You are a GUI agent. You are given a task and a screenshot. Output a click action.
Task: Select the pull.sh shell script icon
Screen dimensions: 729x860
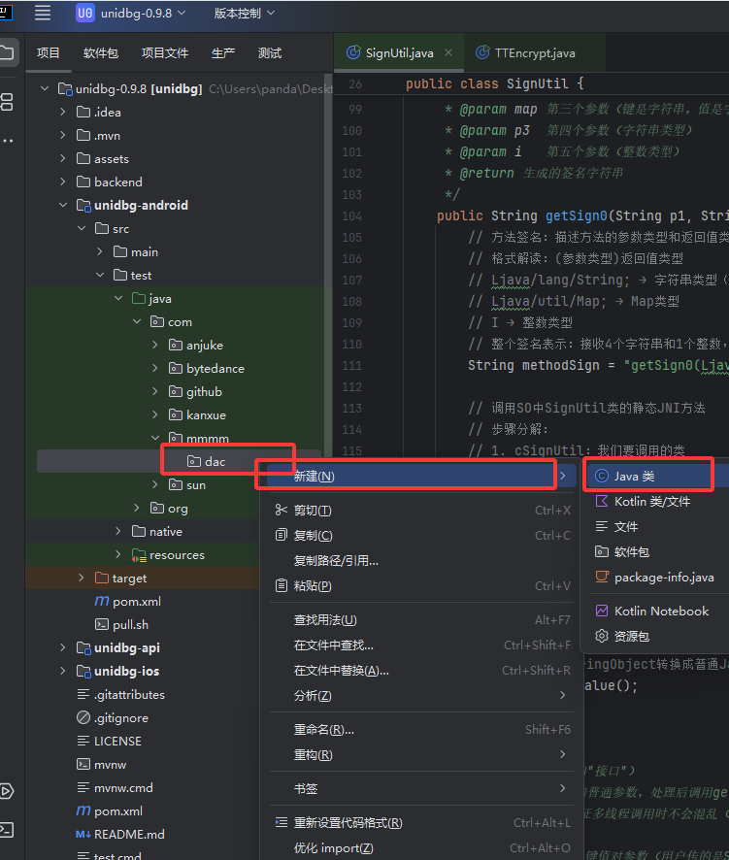click(102, 625)
